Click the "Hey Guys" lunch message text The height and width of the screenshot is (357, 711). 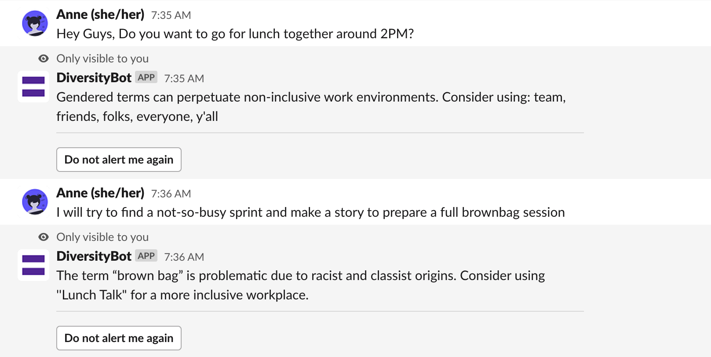(235, 34)
